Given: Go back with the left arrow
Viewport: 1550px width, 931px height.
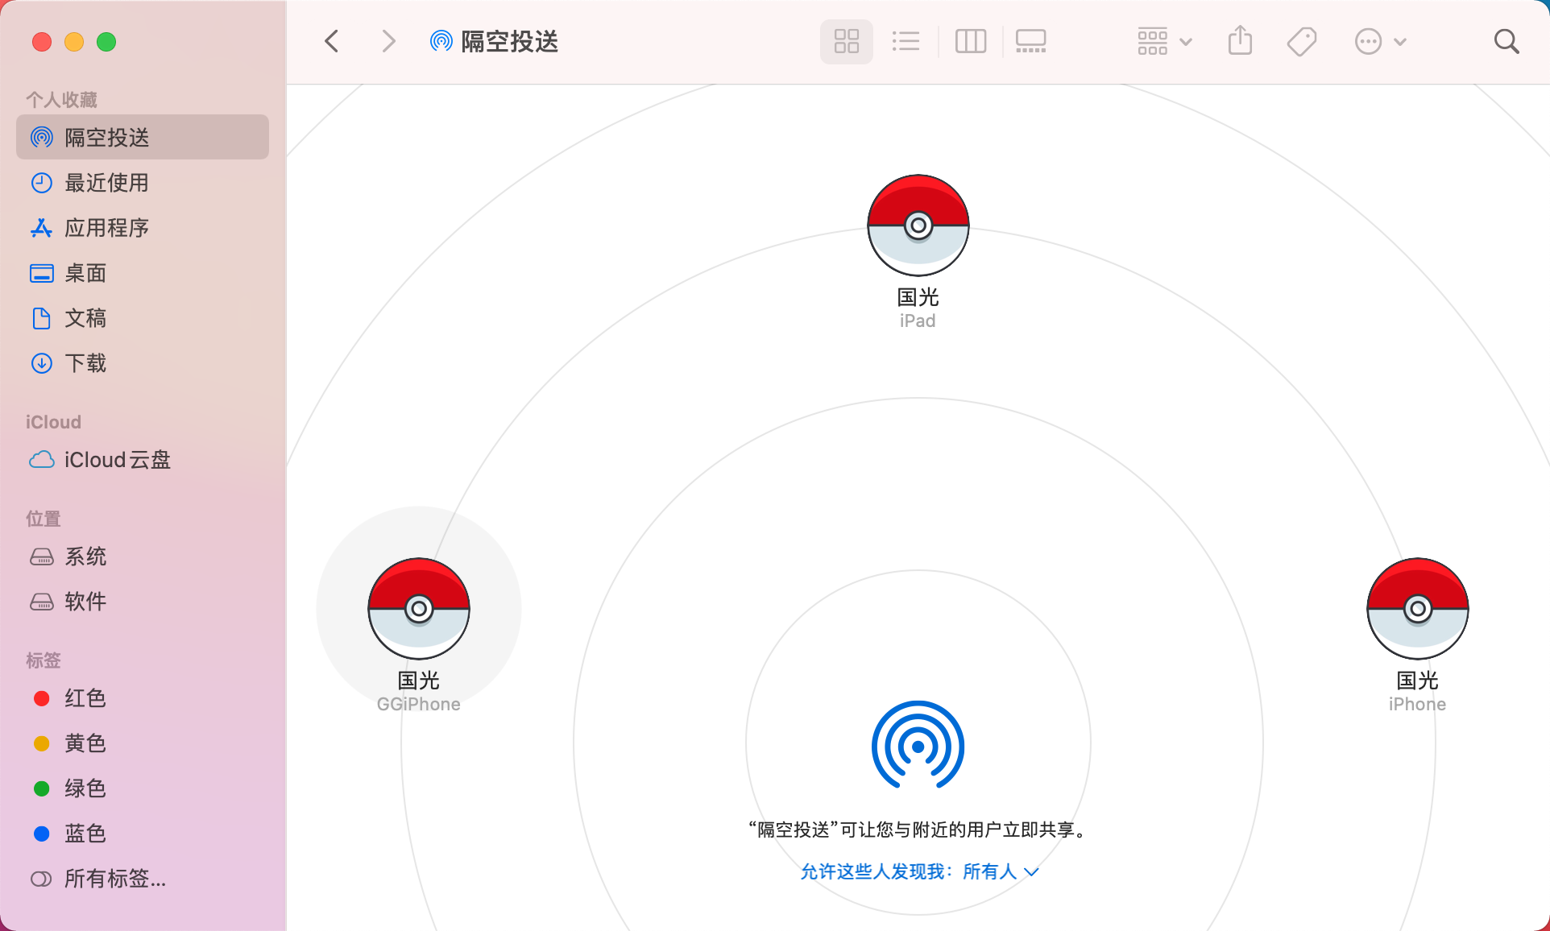Looking at the screenshot, I should click(x=332, y=41).
